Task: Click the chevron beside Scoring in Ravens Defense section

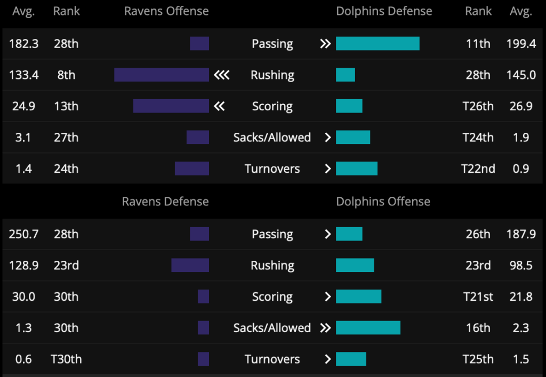Action: tap(328, 296)
